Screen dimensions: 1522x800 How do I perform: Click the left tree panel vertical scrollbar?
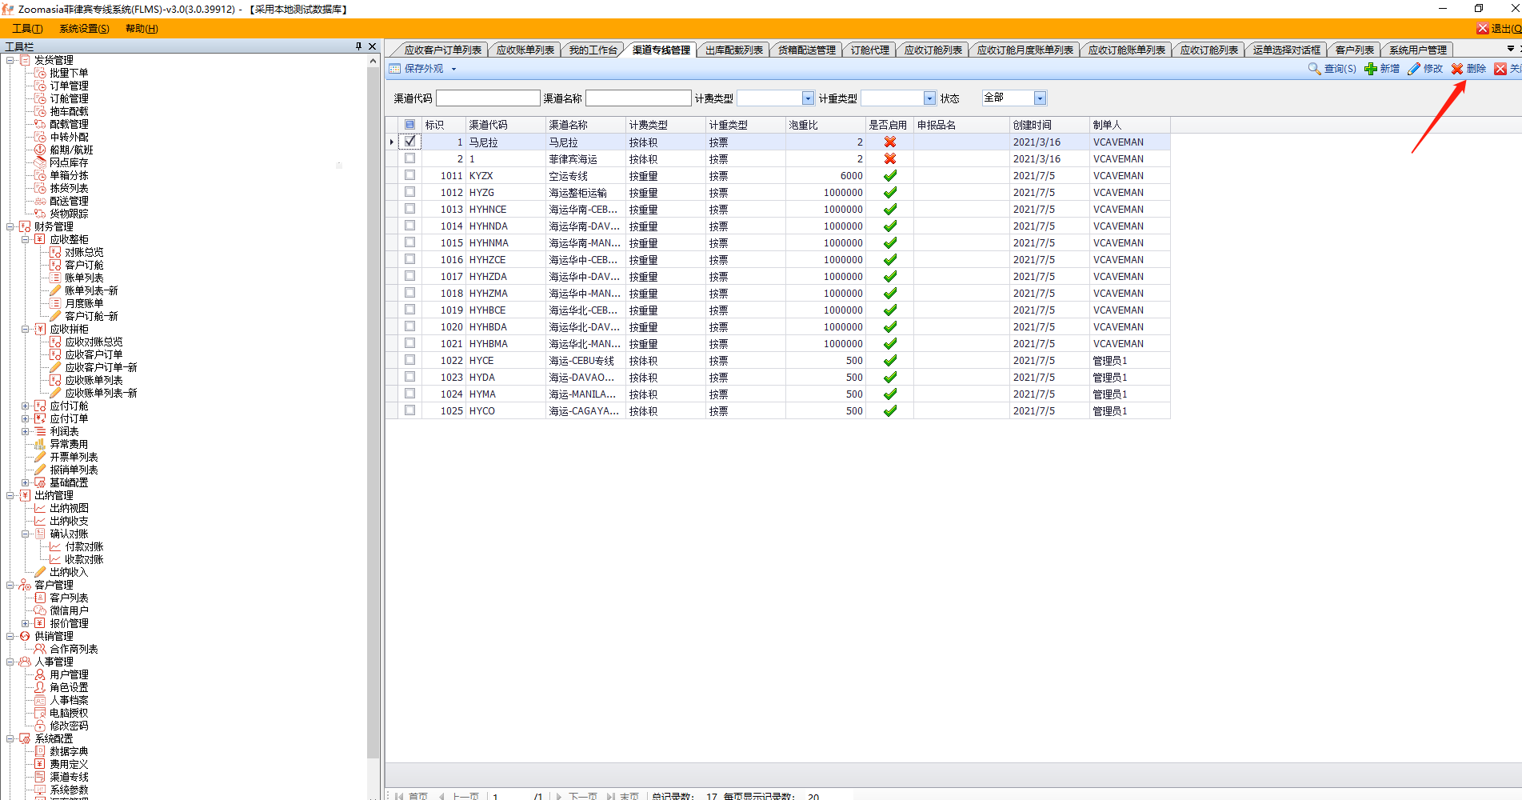point(373,400)
